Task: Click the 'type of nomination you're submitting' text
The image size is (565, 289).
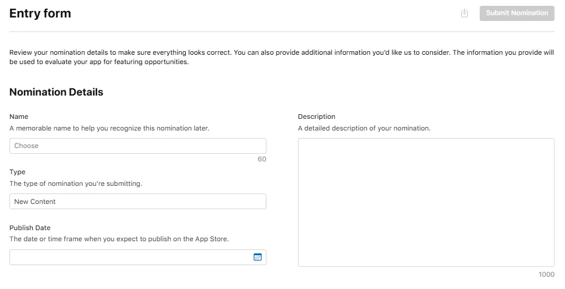Action: 76,184
